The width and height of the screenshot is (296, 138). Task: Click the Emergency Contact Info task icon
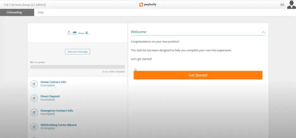pyautogui.click(x=34, y=112)
